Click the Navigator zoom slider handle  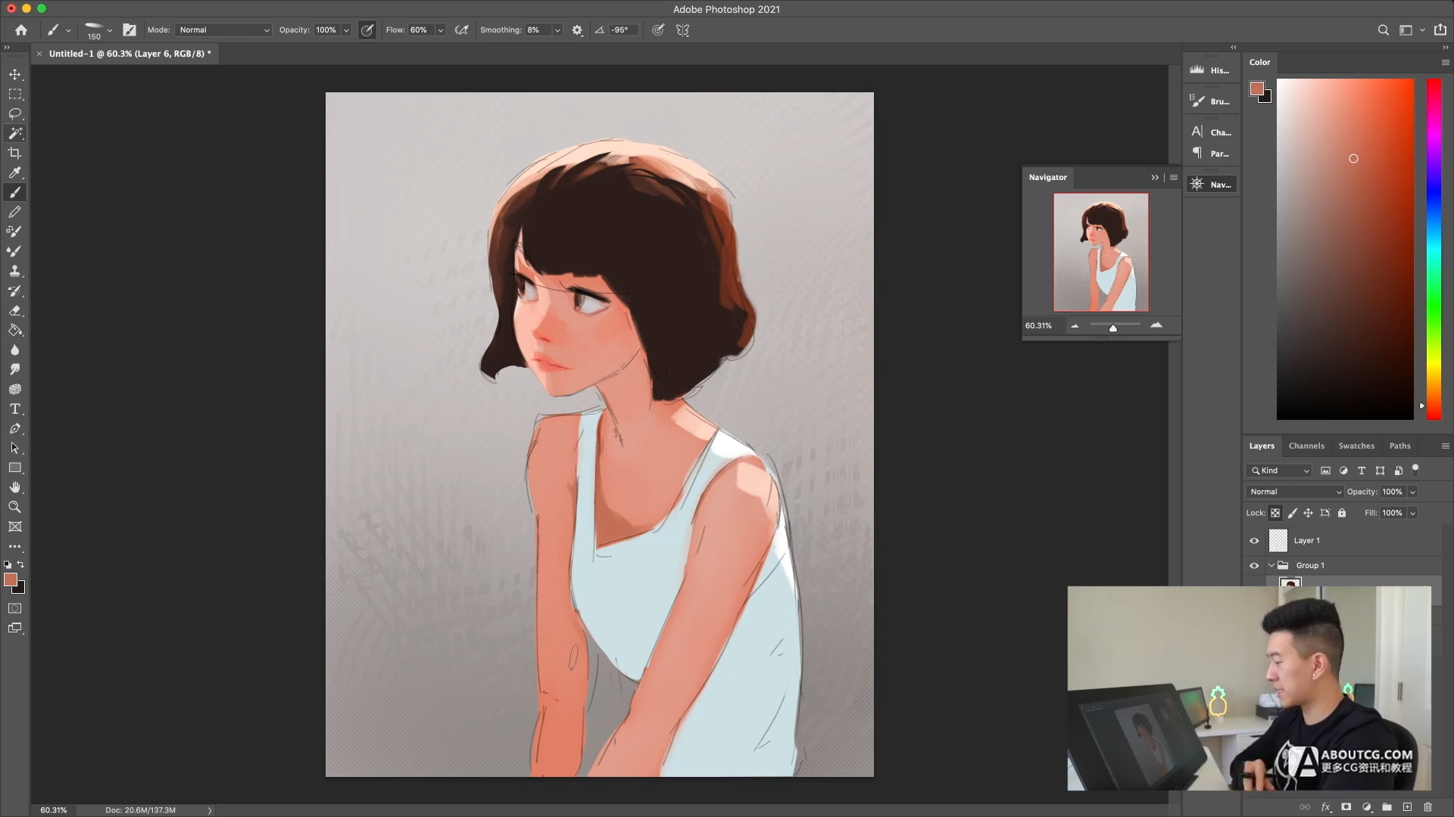pyautogui.click(x=1113, y=328)
